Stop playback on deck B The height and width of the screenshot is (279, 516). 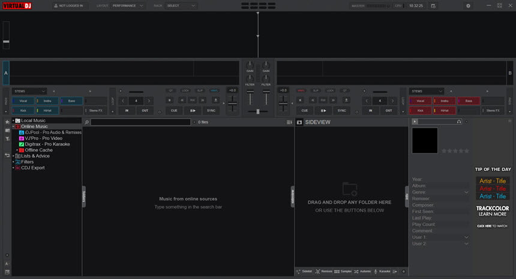300,100
